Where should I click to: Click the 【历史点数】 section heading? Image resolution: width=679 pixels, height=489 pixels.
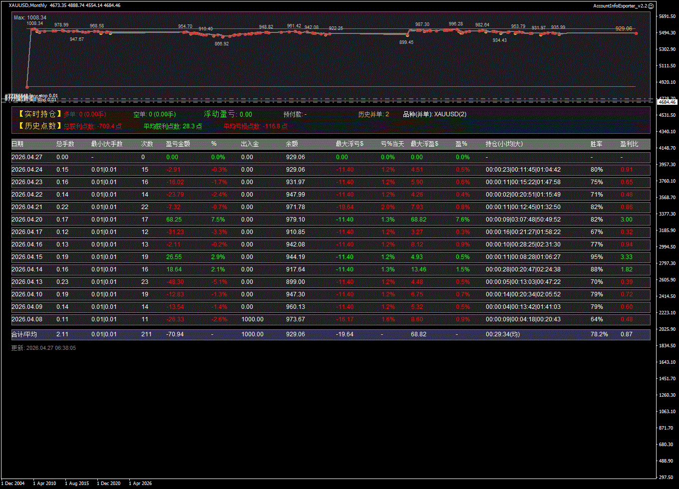pos(40,126)
